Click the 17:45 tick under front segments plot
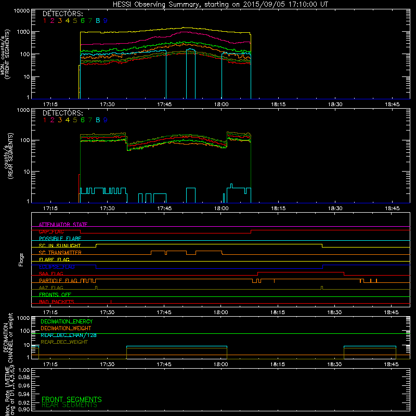 (x=164, y=105)
